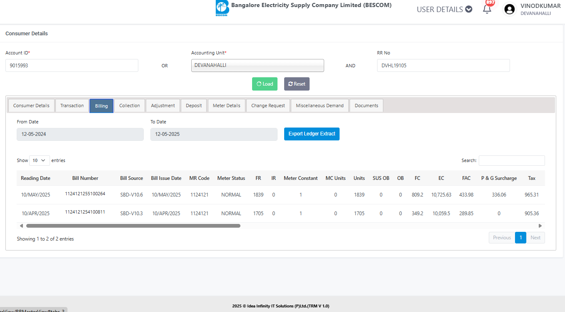Click the From Date field
This screenshot has height=312, width=565.
[x=80, y=134]
